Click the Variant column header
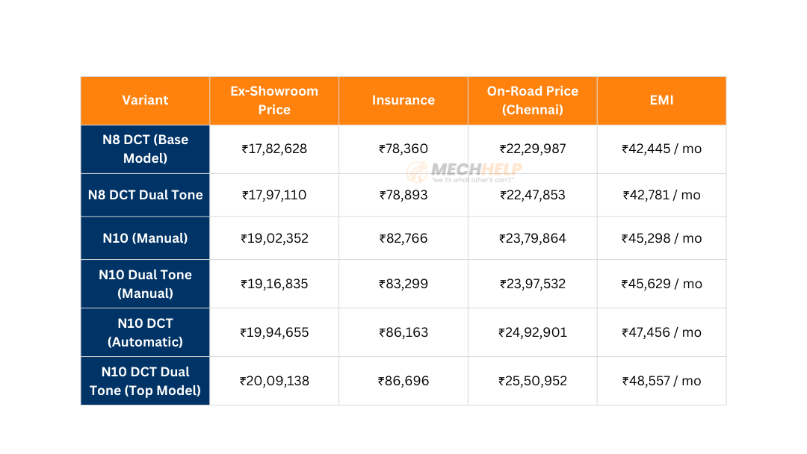Image resolution: width=807 pixels, height=454 pixels. (145, 100)
